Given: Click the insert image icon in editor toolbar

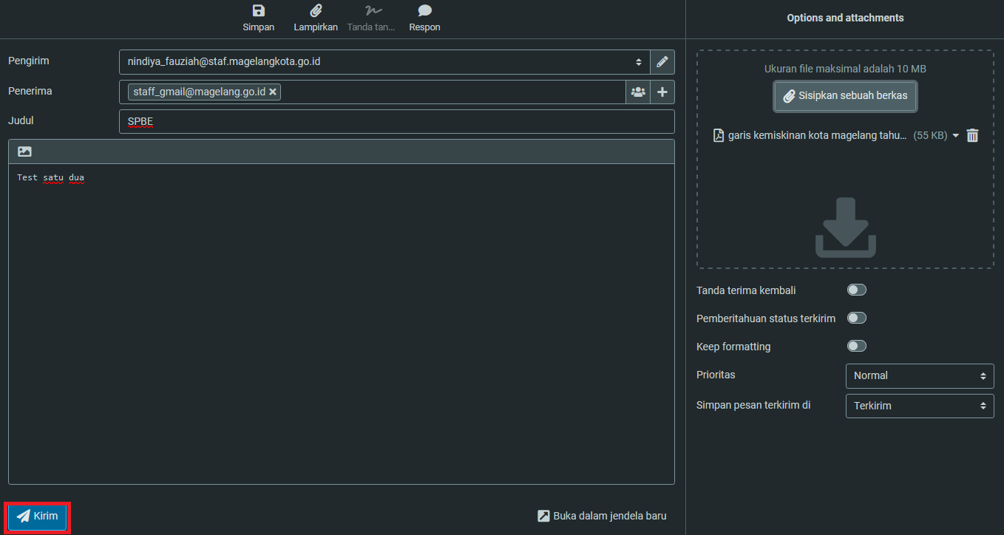Looking at the screenshot, I should point(24,151).
